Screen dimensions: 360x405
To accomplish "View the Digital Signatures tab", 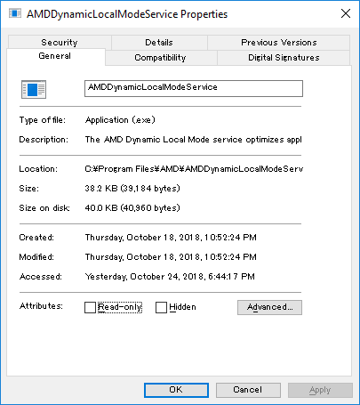I will [x=284, y=58].
